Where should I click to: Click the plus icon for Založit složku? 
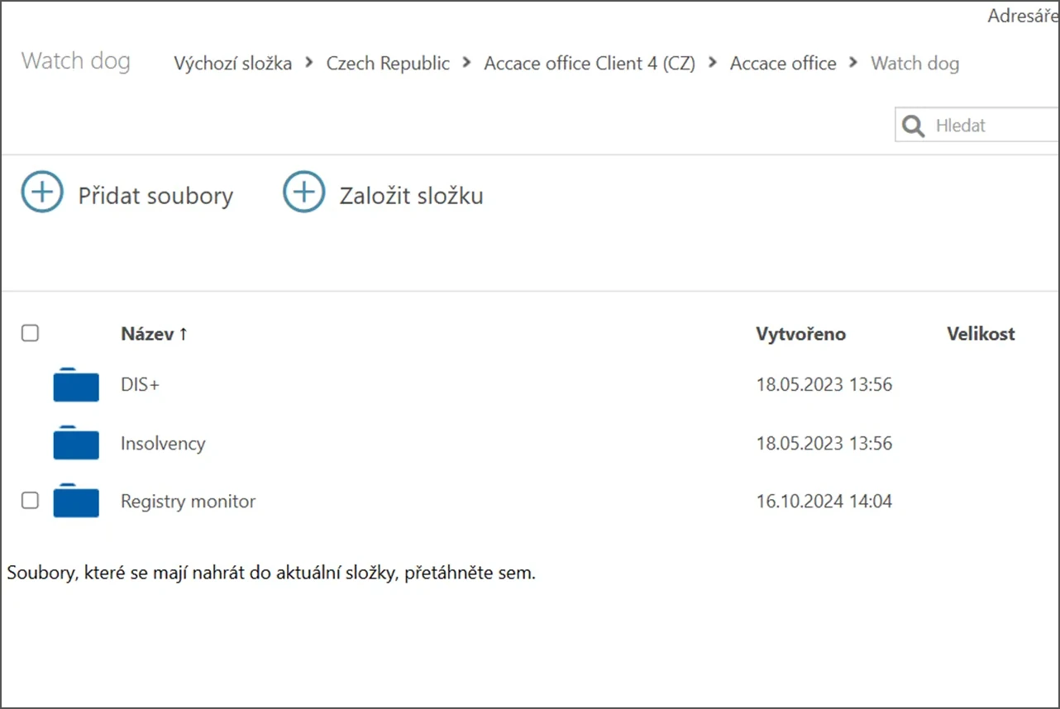[x=303, y=193]
